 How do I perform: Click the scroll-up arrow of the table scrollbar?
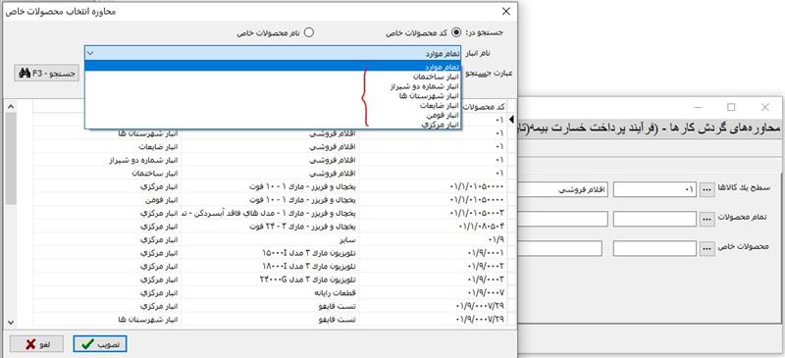pos(11,106)
